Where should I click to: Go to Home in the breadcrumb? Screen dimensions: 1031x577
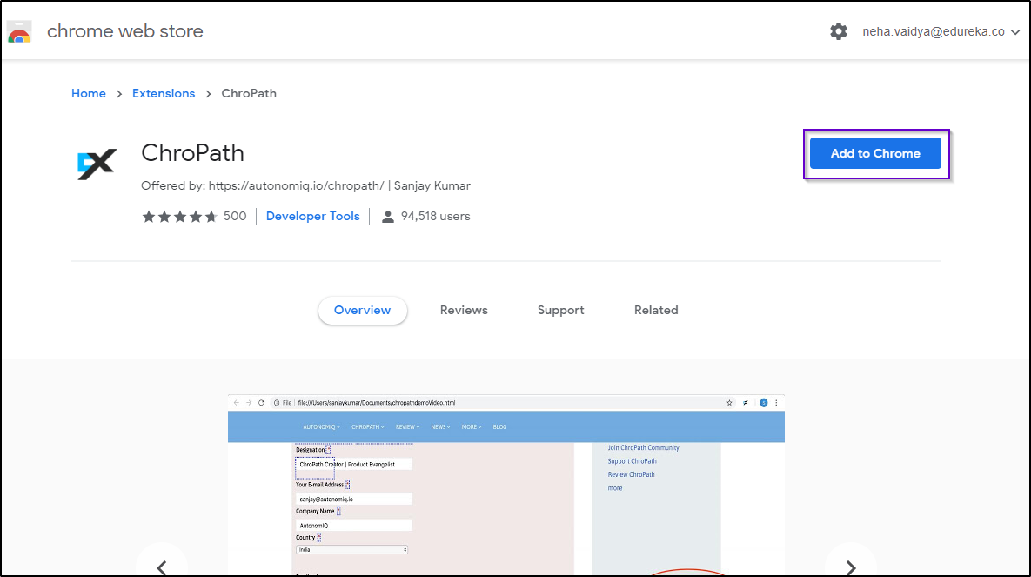pyautogui.click(x=89, y=93)
